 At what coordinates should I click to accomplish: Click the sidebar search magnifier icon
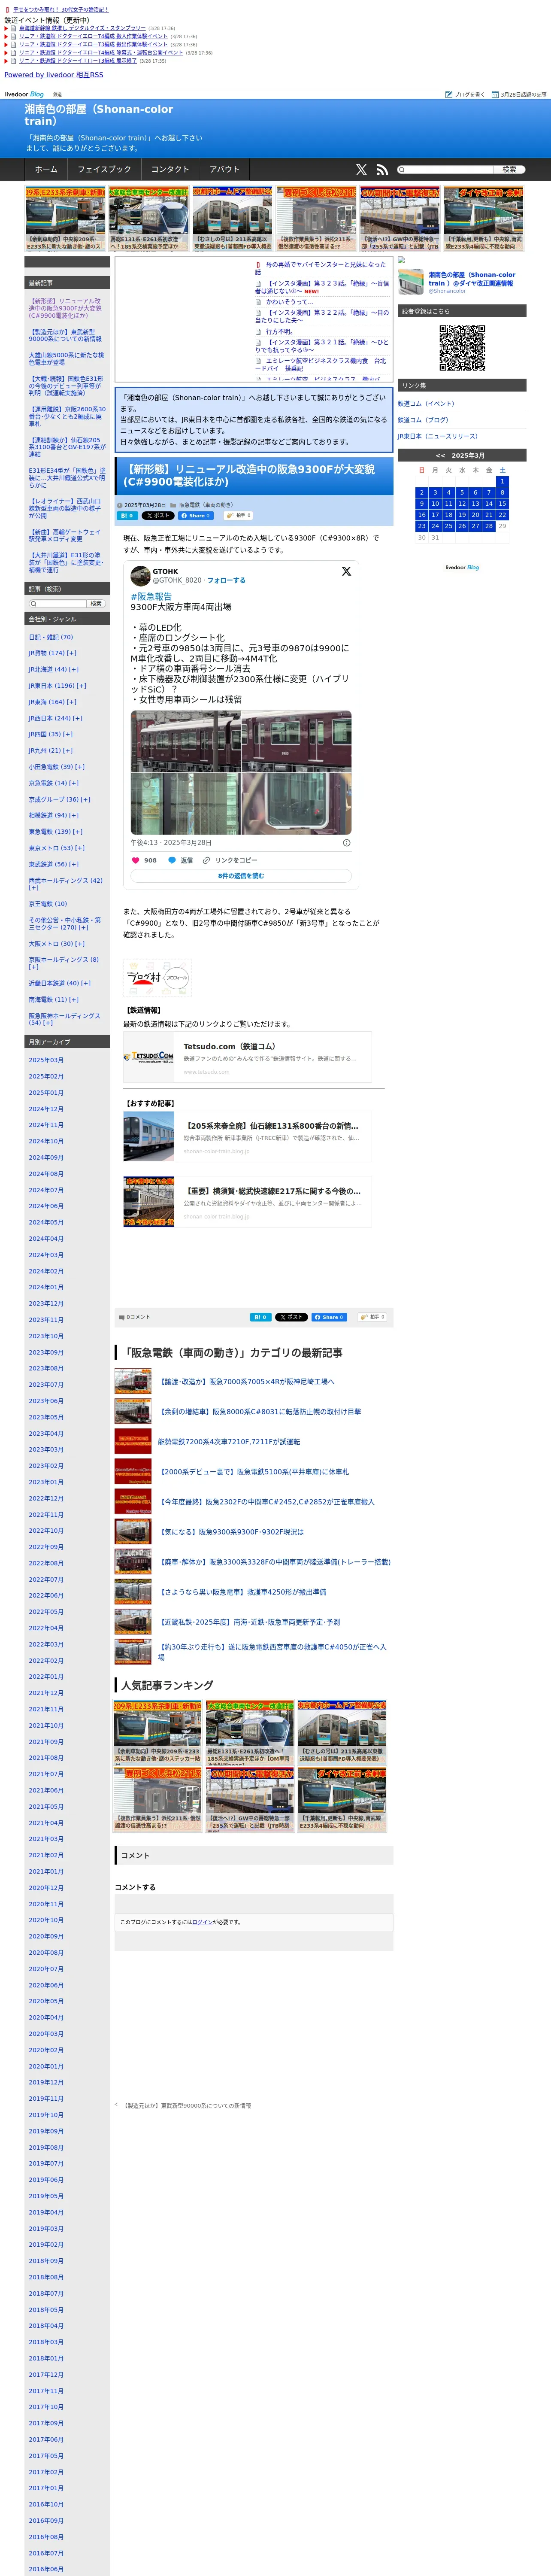(33, 603)
